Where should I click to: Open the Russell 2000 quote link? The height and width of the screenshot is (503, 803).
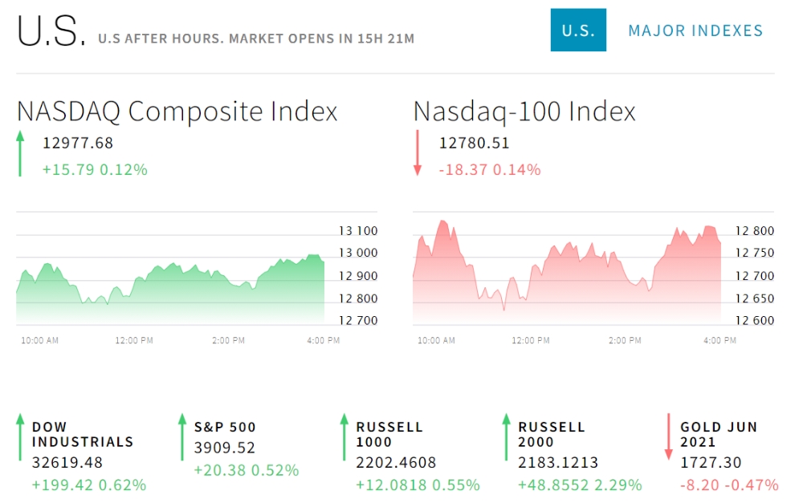pos(552,434)
